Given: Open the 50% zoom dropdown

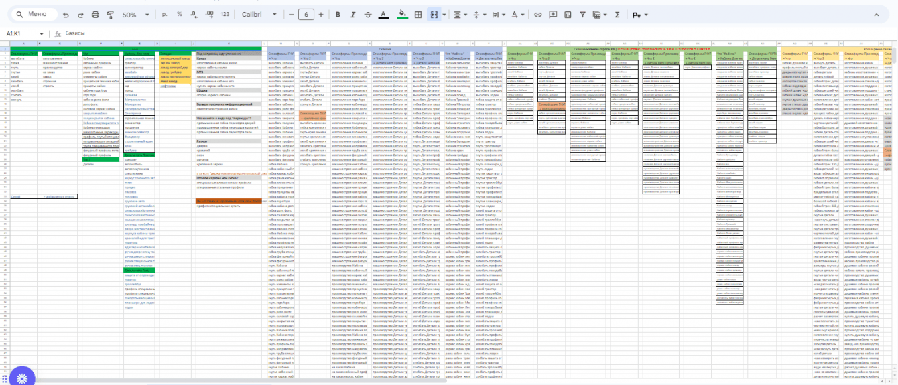Looking at the screenshot, I should tap(135, 14).
